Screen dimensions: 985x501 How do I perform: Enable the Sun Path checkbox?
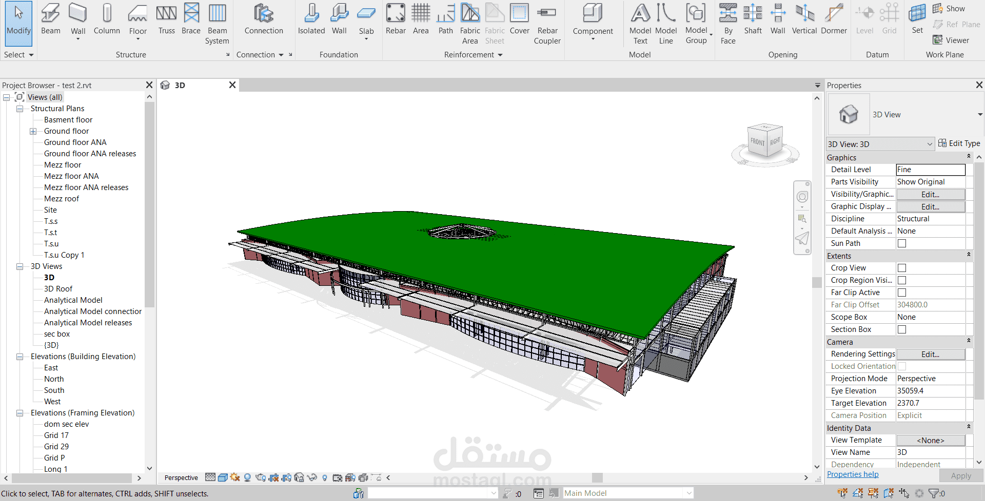point(902,243)
